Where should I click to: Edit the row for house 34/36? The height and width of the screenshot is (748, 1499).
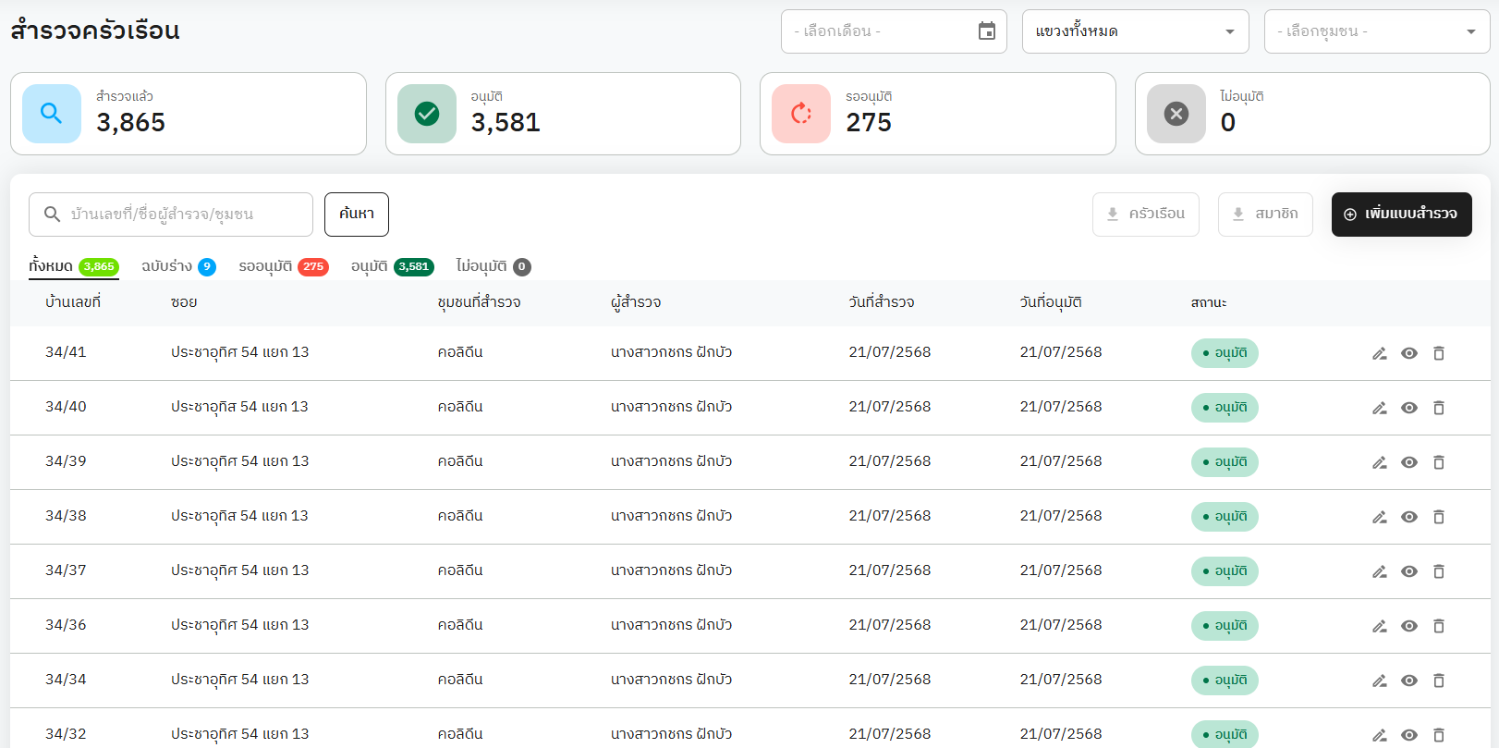click(x=1380, y=626)
